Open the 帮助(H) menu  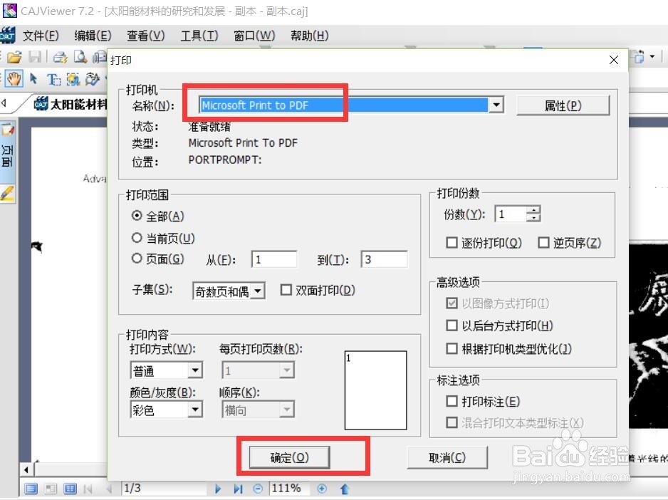tap(309, 36)
